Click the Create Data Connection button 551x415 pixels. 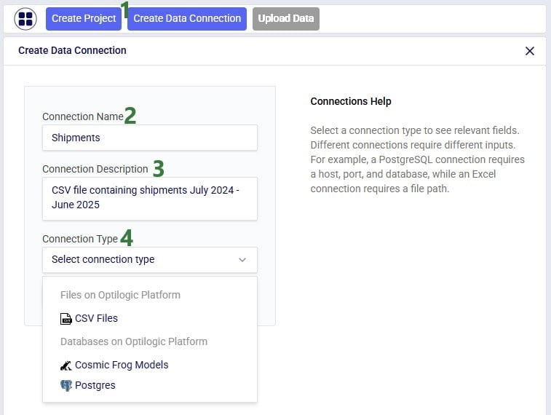187,19
